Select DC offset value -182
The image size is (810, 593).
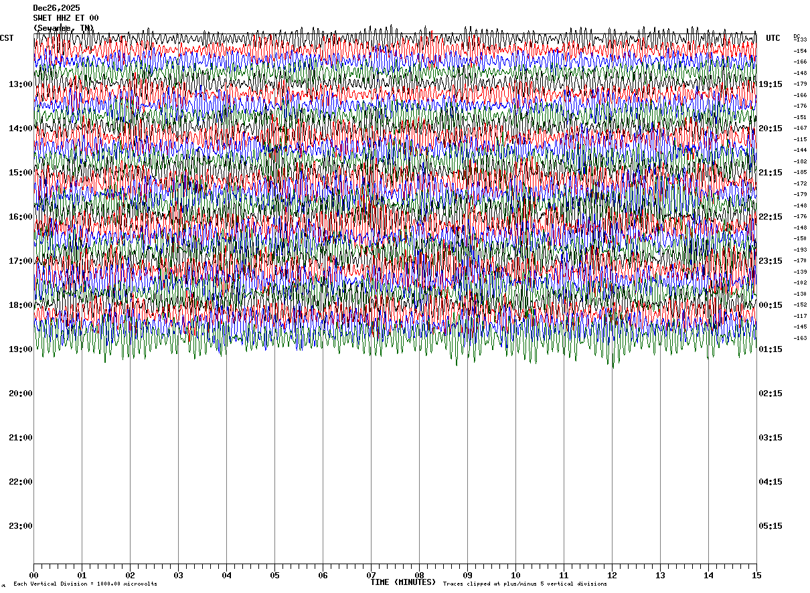click(800, 161)
